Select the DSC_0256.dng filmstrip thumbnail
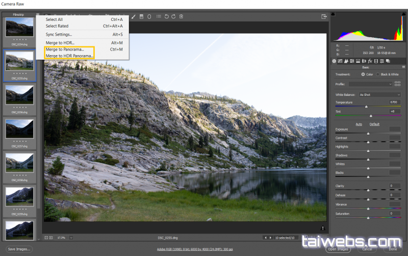Image resolution: width=408 pixels, height=256 pixels. click(x=20, y=94)
